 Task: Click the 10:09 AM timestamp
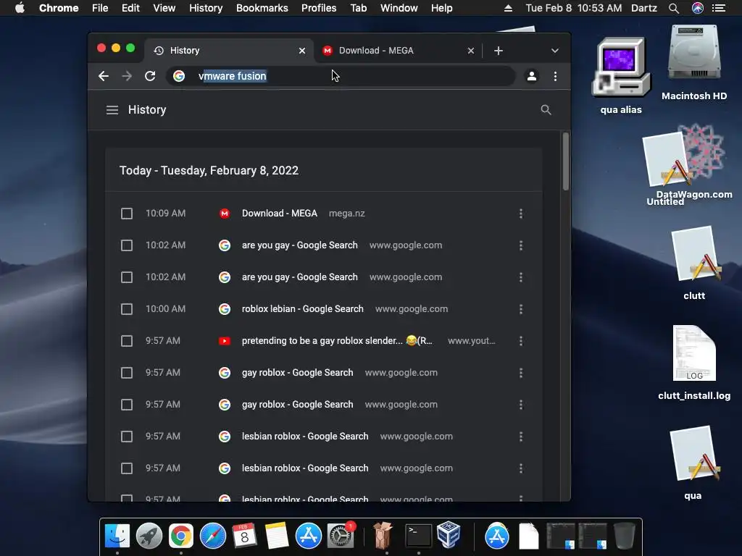click(x=165, y=214)
